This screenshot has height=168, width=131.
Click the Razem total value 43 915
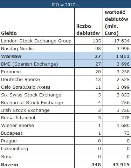(x=121, y=165)
